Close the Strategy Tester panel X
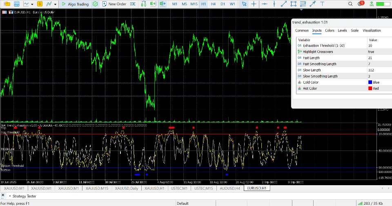 click(x=3, y=195)
